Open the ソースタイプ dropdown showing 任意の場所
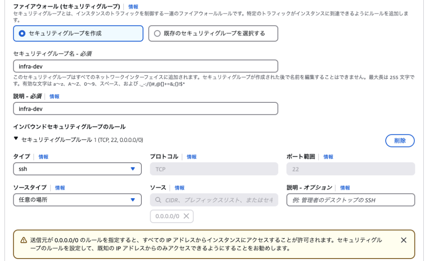 pyautogui.click(x=77, y=200)
